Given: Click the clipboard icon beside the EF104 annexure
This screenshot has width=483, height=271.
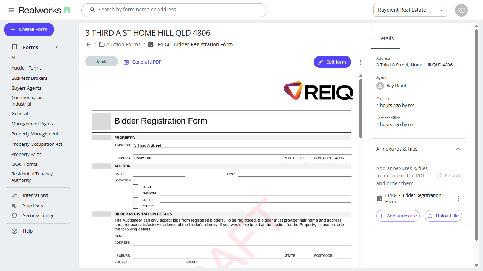Looking at the screenshot, I should tap(379, 199).
